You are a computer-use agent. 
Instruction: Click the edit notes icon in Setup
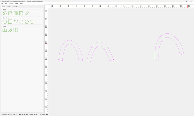pos(10,13)
